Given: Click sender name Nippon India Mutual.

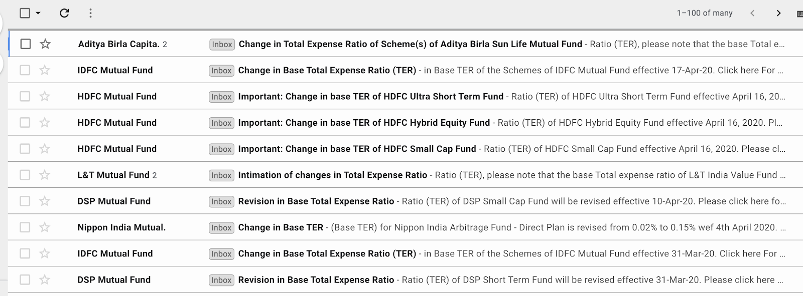Looking at the screenshot, I should 121,227.
